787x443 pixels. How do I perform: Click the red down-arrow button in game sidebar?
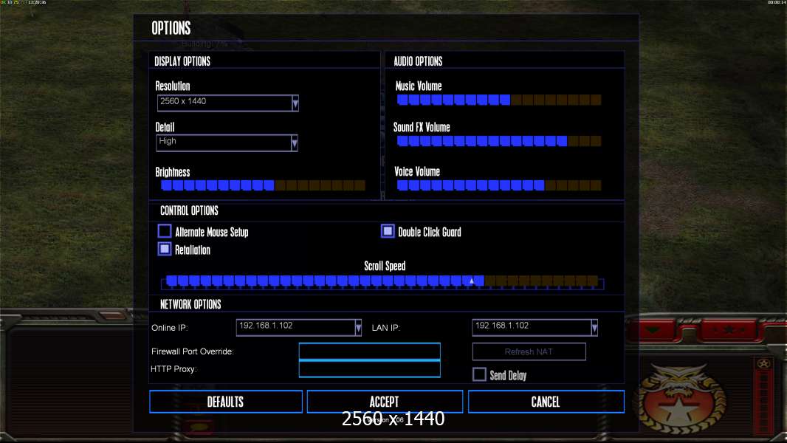[x=653, y=330]
